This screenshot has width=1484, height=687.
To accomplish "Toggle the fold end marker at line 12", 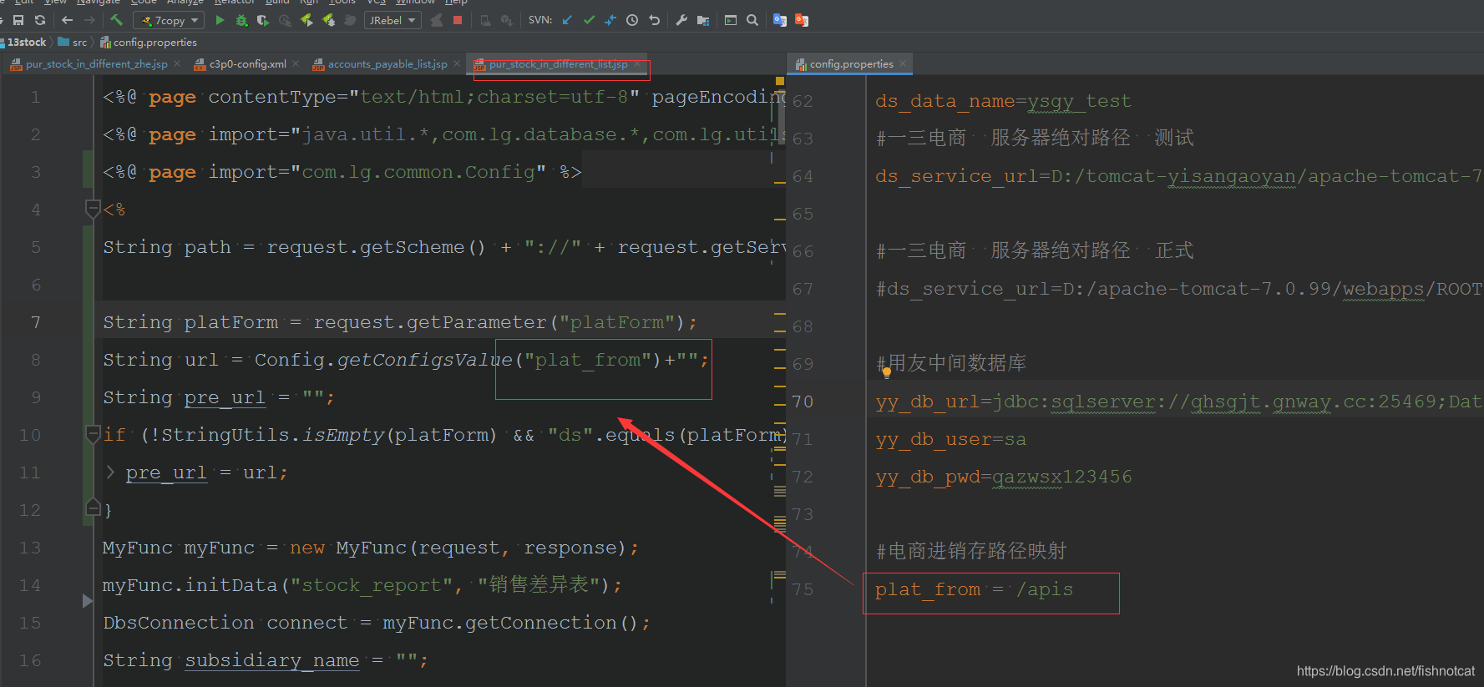I will tap(94, 508).
